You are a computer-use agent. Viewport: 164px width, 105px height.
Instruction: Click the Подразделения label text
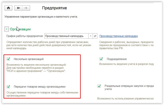point(117,59)
